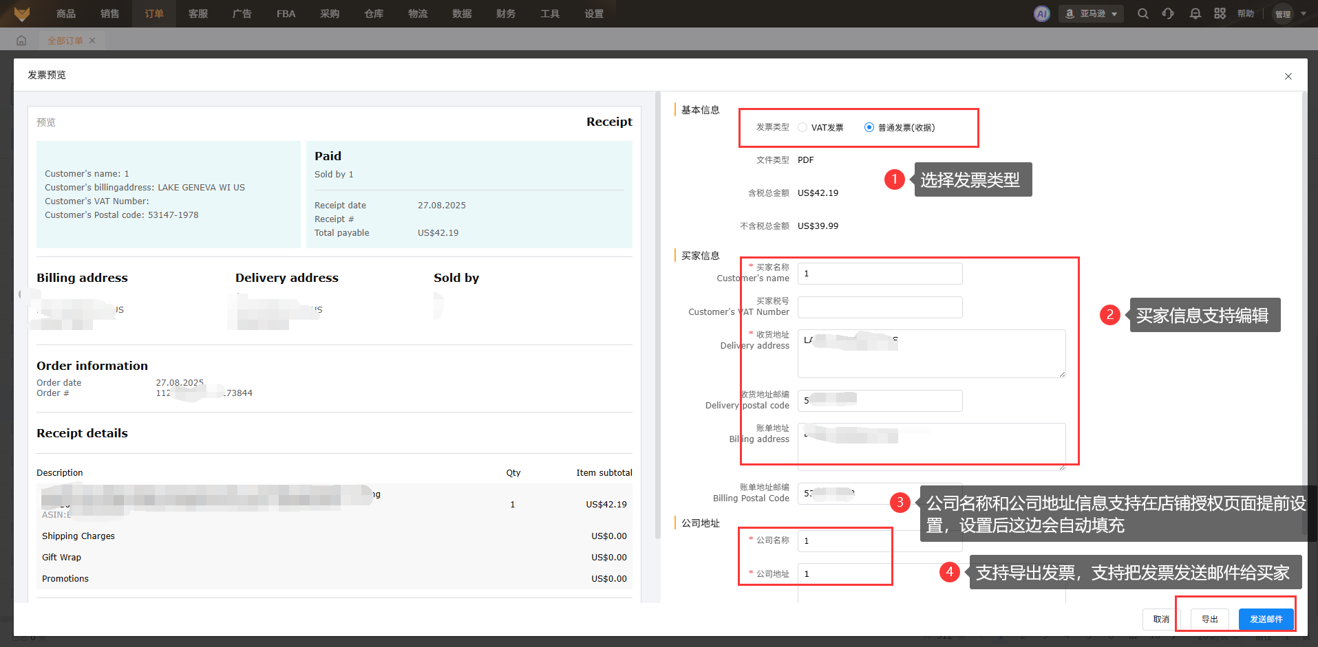Image resolution: width=1318 pixels, height=647 pixels.
Task: Open the 订单 menu
Action: pyautogui.click(x=154, y=14)
